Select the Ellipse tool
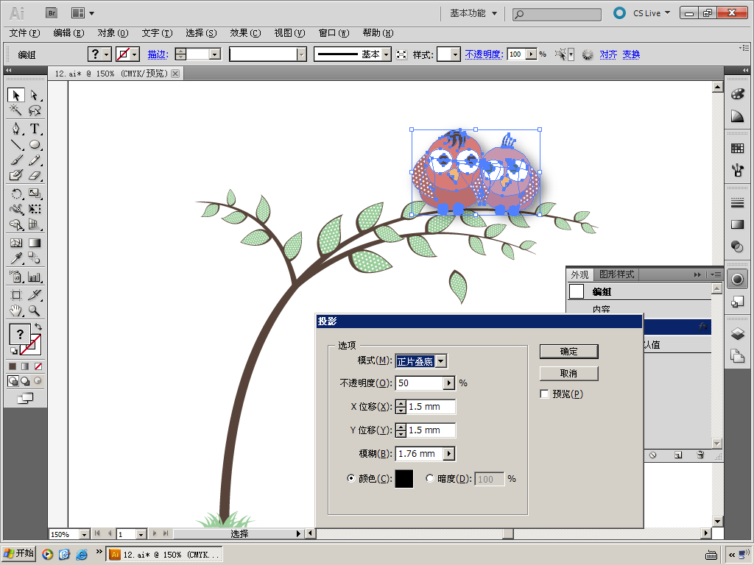754x565 pixels. (x=34, y=145)
